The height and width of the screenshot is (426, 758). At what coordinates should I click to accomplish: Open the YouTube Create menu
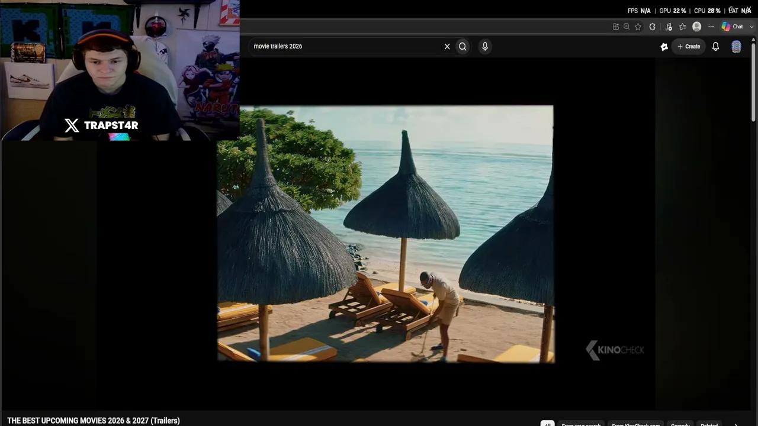pos(689,46)
